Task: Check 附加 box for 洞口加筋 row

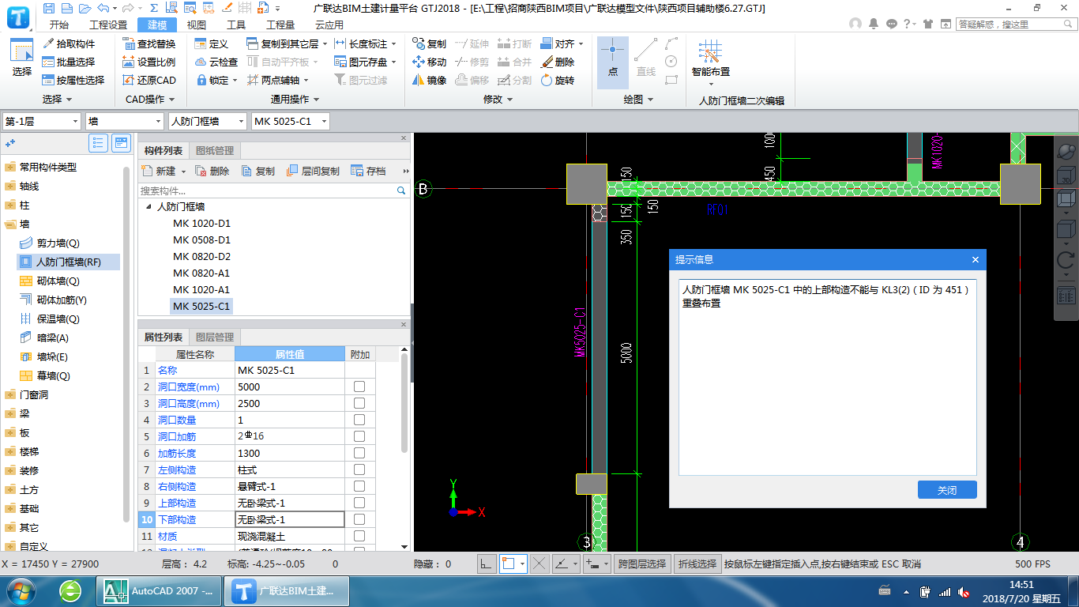Action: [359, 436]
